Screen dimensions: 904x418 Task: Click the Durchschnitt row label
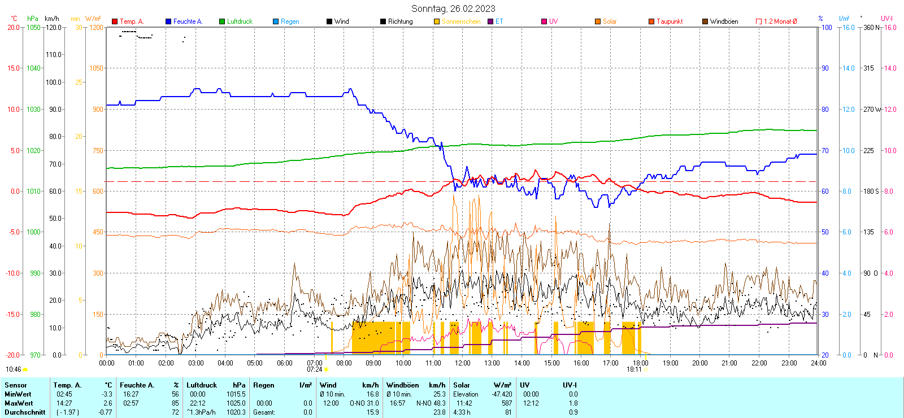pyautogui.click(x=25, y=412)
